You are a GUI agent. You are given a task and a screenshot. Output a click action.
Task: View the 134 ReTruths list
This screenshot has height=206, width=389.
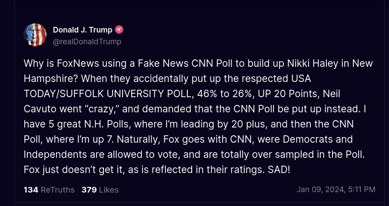click(49, 190)
